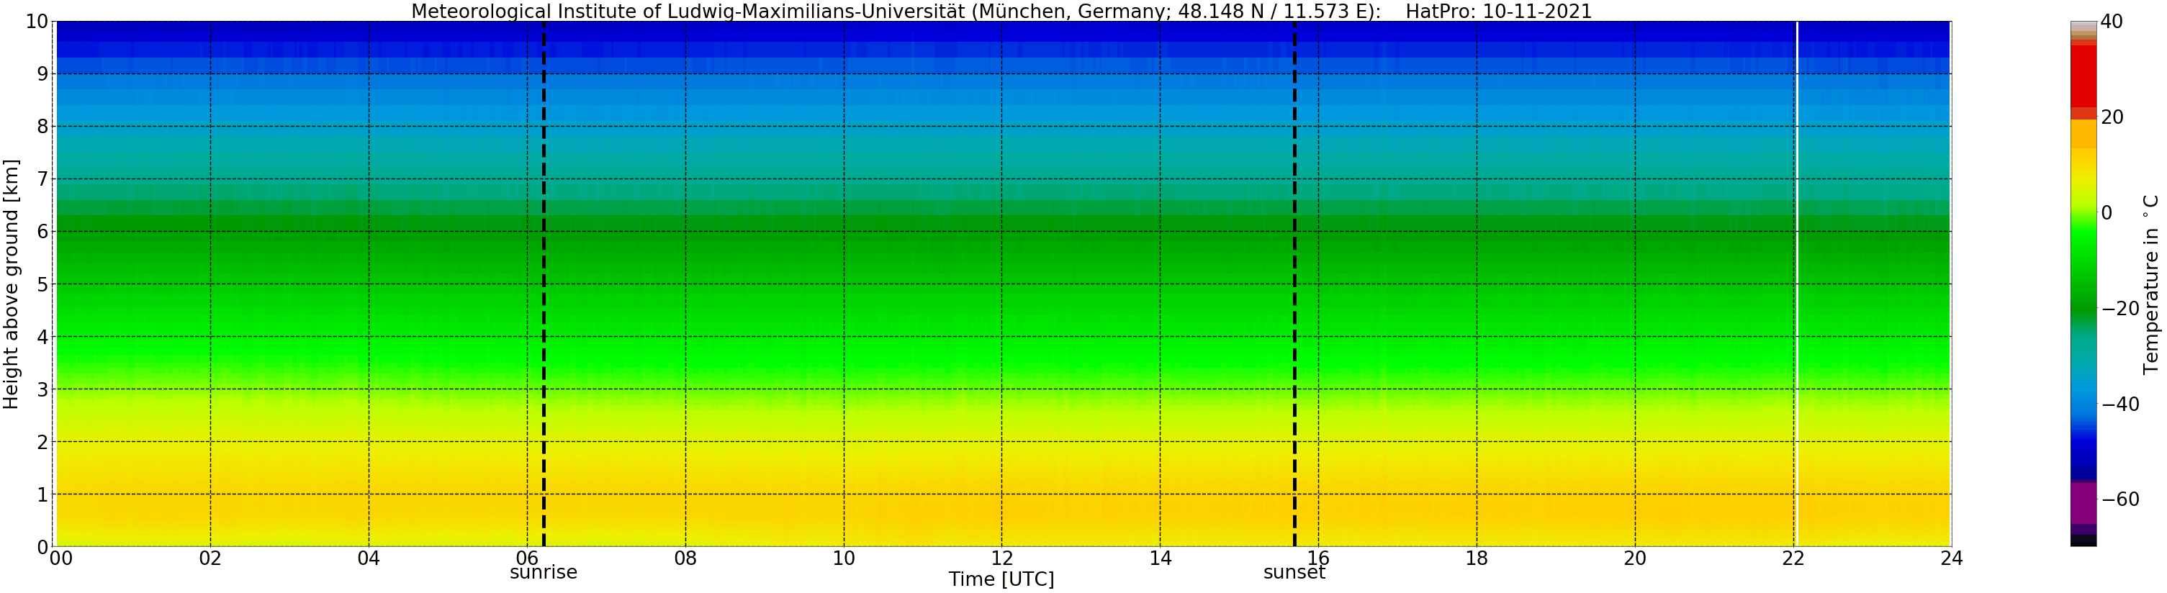The image size is (2167, 593).
Task: Click the '5' height axis tick label
Action: [42, 284]
